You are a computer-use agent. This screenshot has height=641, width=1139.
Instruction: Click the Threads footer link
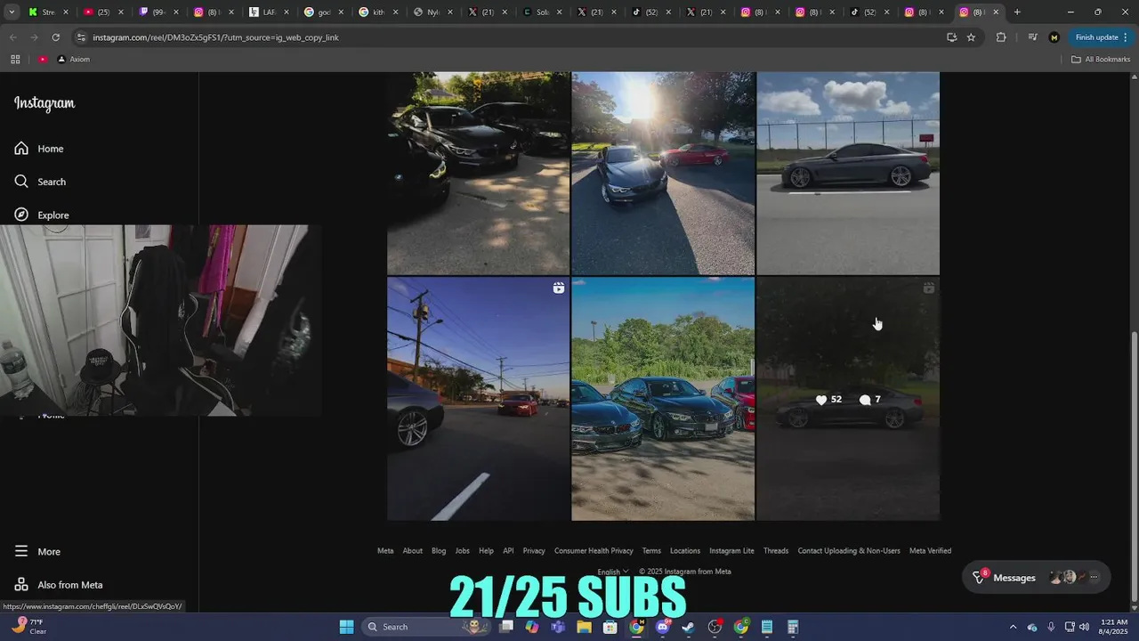coord(776,551)
